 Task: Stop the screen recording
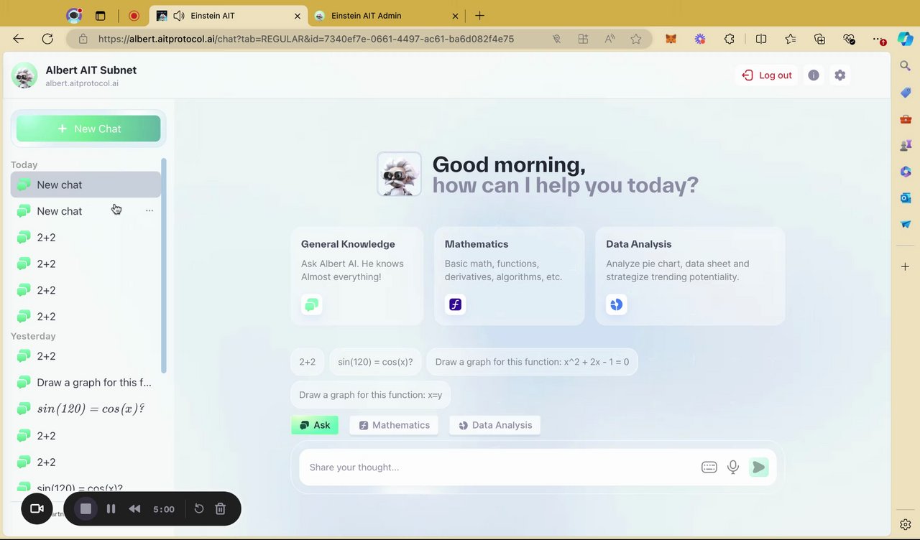pyautogui.click(x=86, y=508)
